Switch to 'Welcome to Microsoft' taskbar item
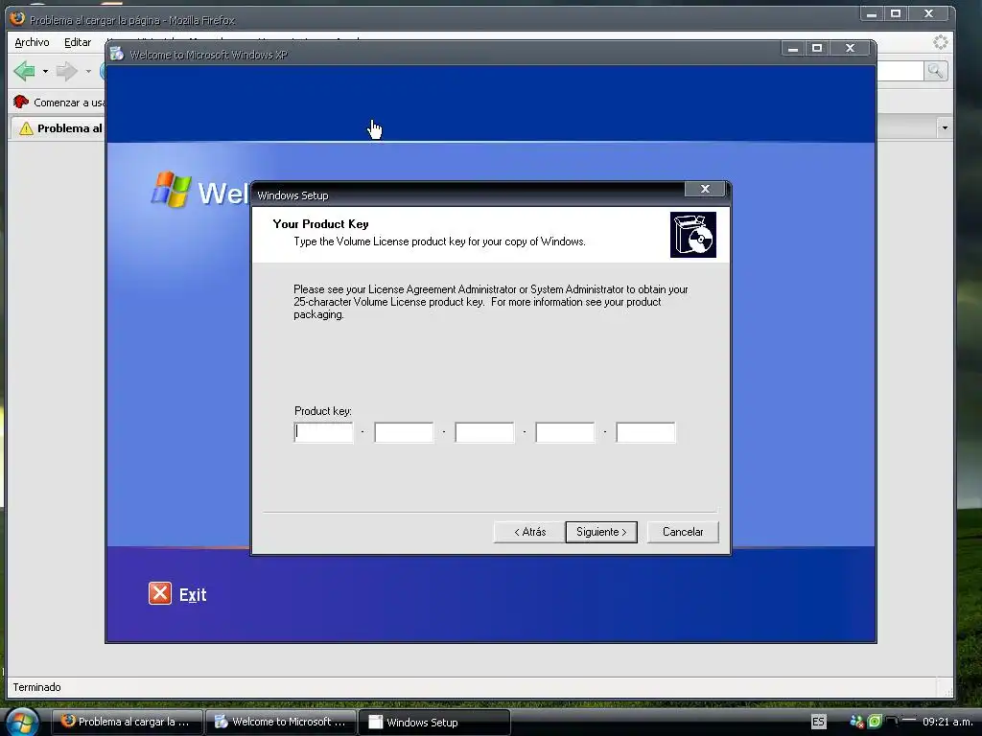This screenshot has width=982, height=736. point(281,722)
